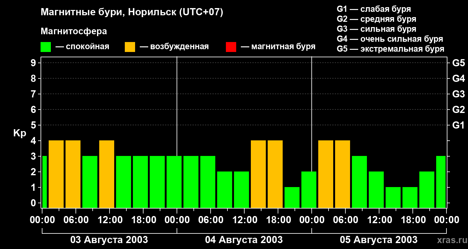Click the "G1 — слабая буря" legend line
Viewport: 468px width, 249px height.
374,9
